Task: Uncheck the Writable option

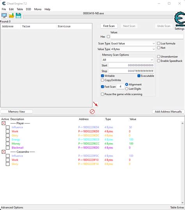Action: point(103,76)
